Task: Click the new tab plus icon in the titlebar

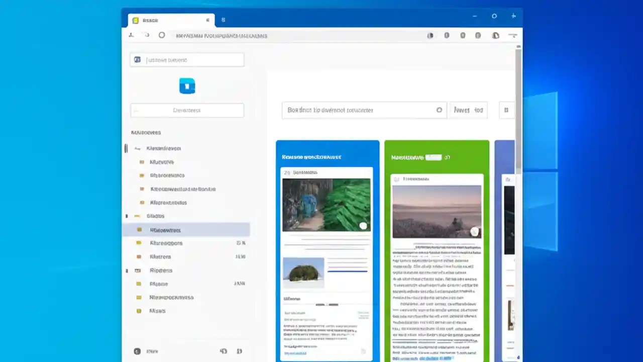Action: coord(513,16)
